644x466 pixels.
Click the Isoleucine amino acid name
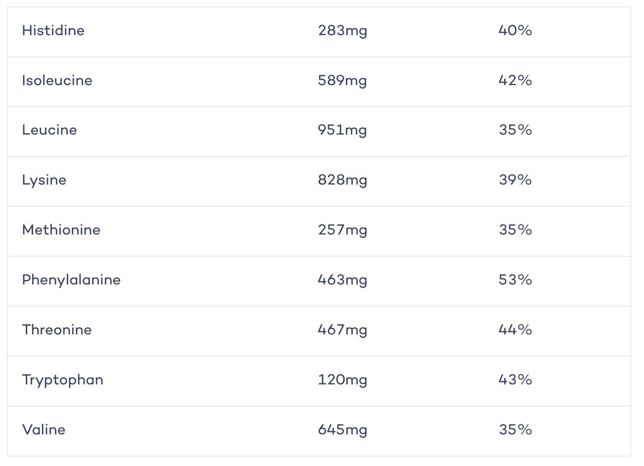57,81
